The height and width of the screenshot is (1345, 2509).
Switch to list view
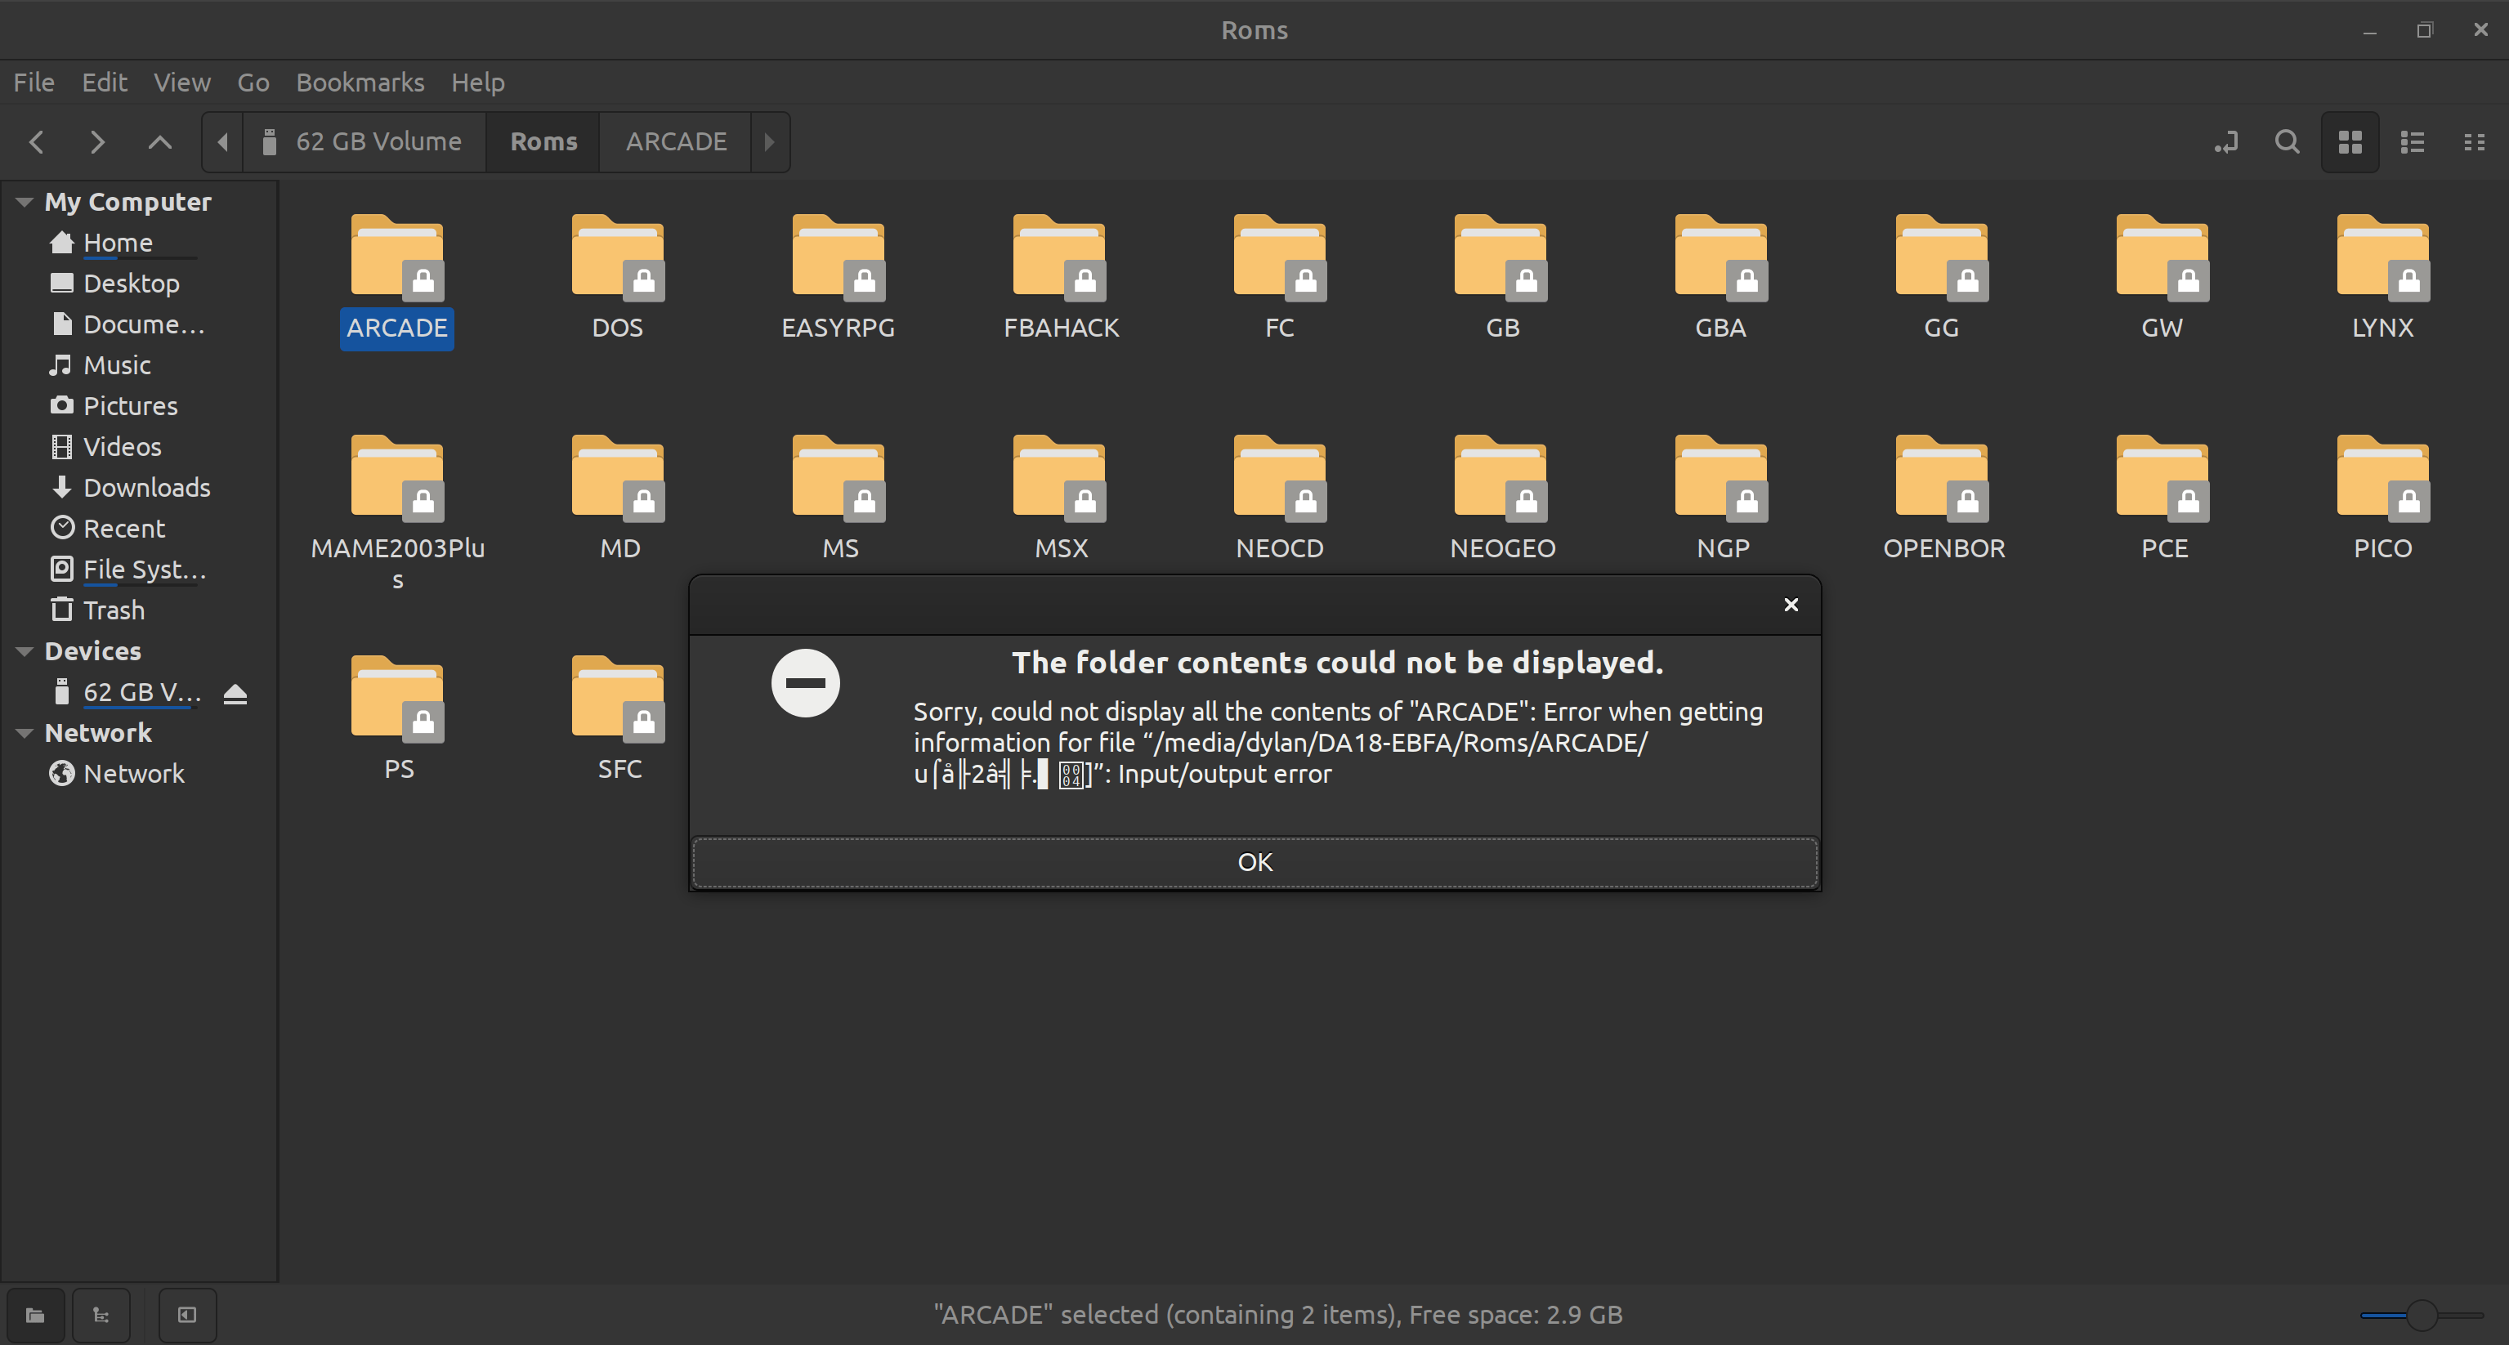point(2412,142)
